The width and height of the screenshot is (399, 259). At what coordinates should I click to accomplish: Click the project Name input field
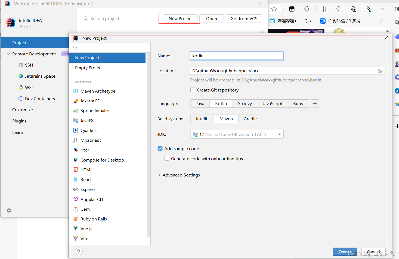point(237,56)
